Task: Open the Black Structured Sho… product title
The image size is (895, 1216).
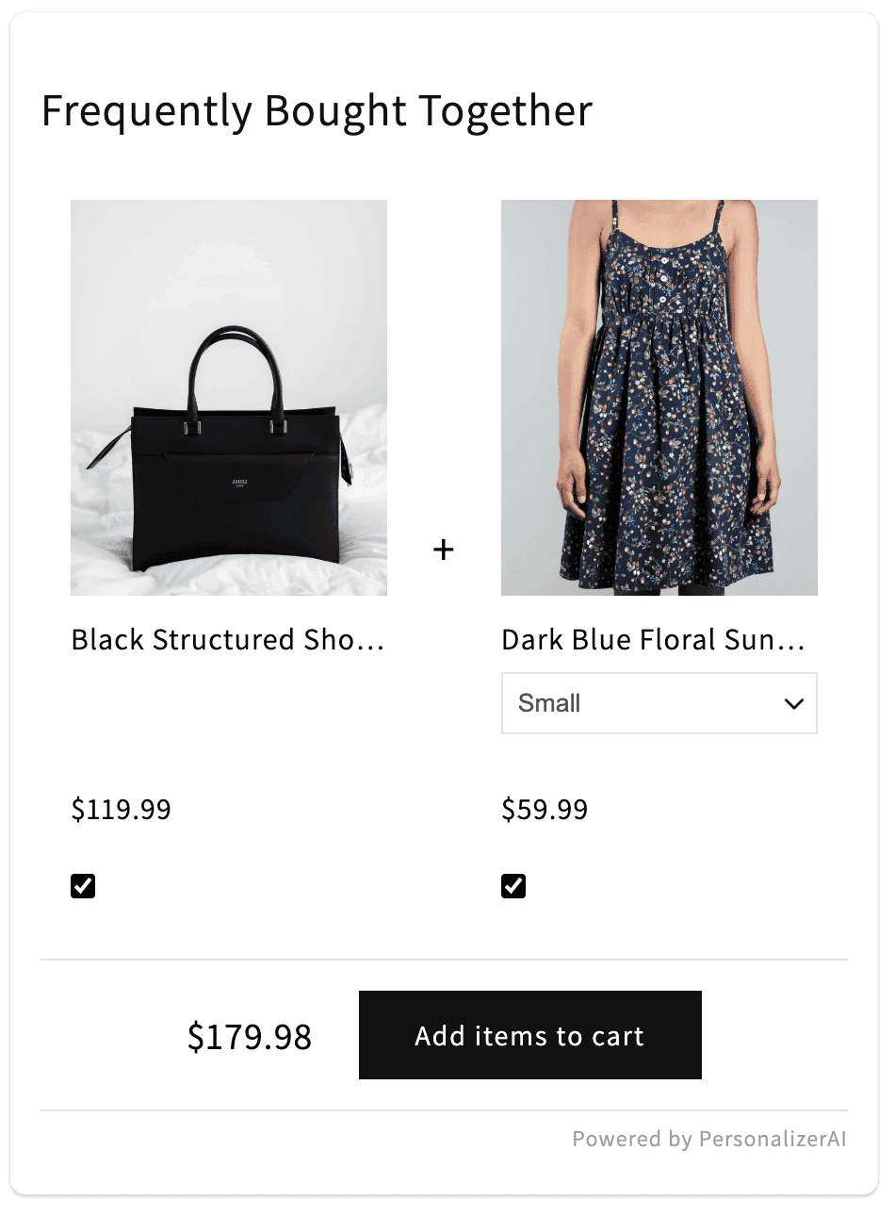Action: point(228,640)
